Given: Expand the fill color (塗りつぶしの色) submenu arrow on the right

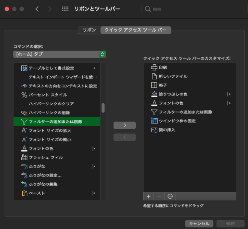Looking at the screenshot, I should (x=229, y=94).
